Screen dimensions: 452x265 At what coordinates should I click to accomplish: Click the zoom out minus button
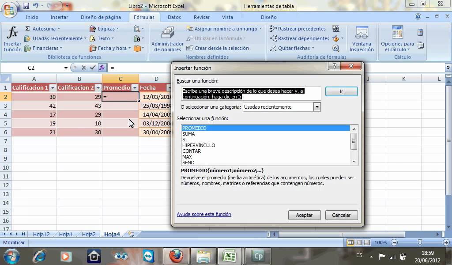(395, 242)
